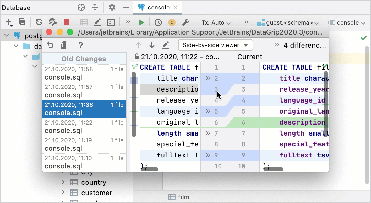Open the query history clock icon
371x203 pixels.
tap(158, 22)
